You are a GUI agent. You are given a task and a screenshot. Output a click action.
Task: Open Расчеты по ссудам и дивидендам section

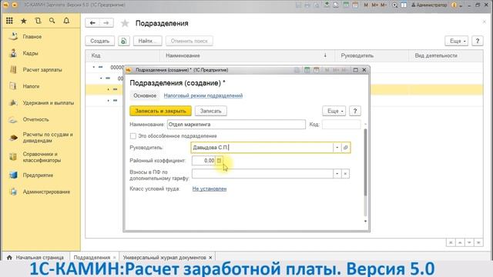48,138
